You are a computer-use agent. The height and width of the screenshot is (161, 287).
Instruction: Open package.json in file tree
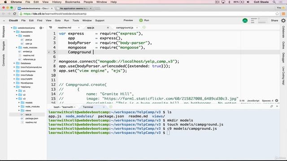tap(32, 119)
